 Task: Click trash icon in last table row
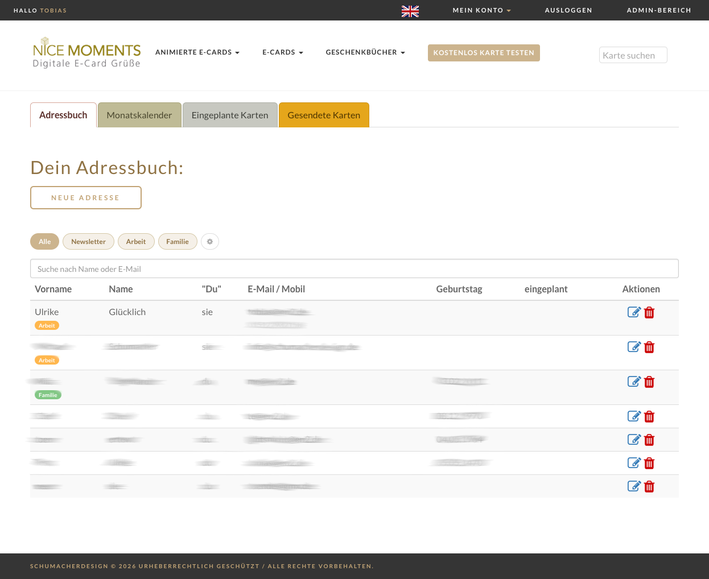point(649,487)
